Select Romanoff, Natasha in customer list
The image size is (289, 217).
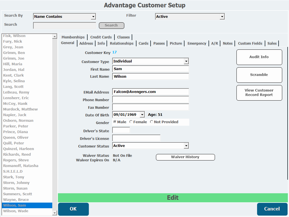(27, 166)
